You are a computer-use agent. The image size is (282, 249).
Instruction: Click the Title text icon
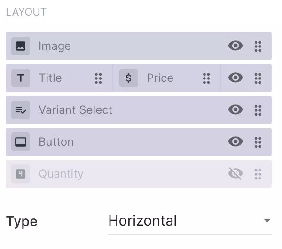pyautogui.click(x=21, y=78)
